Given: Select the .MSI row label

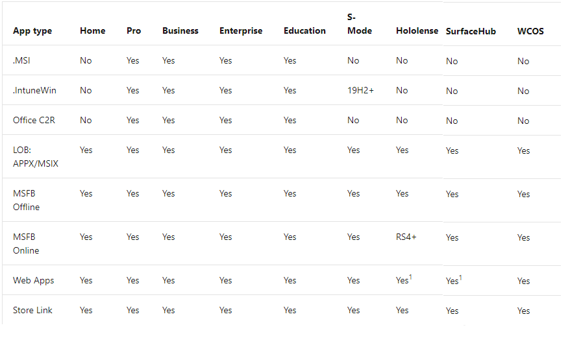Looking at the screenshot, I should [x=21, y=60].
